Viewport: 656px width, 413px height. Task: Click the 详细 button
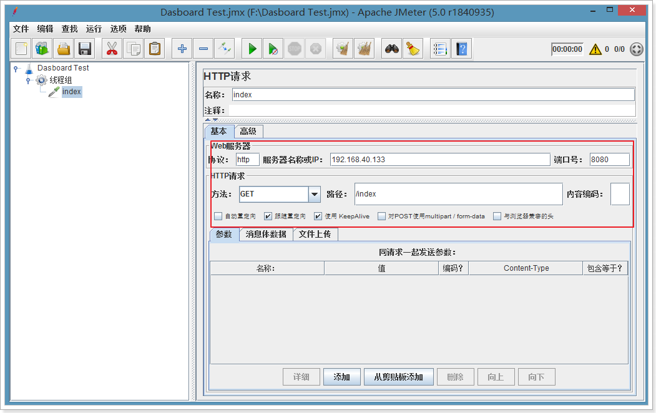(301, 377)
